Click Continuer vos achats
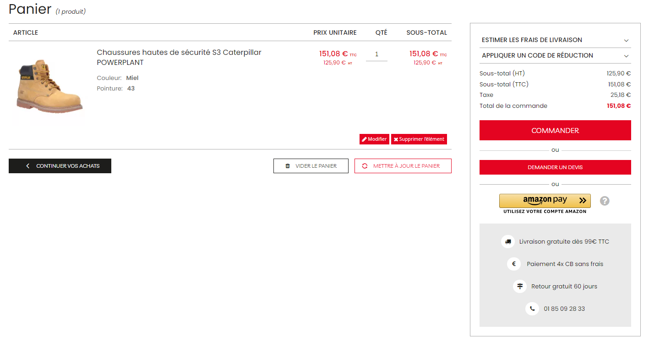Image resolution: width=649 pixels, height=346 pixels. click(60, 166)
